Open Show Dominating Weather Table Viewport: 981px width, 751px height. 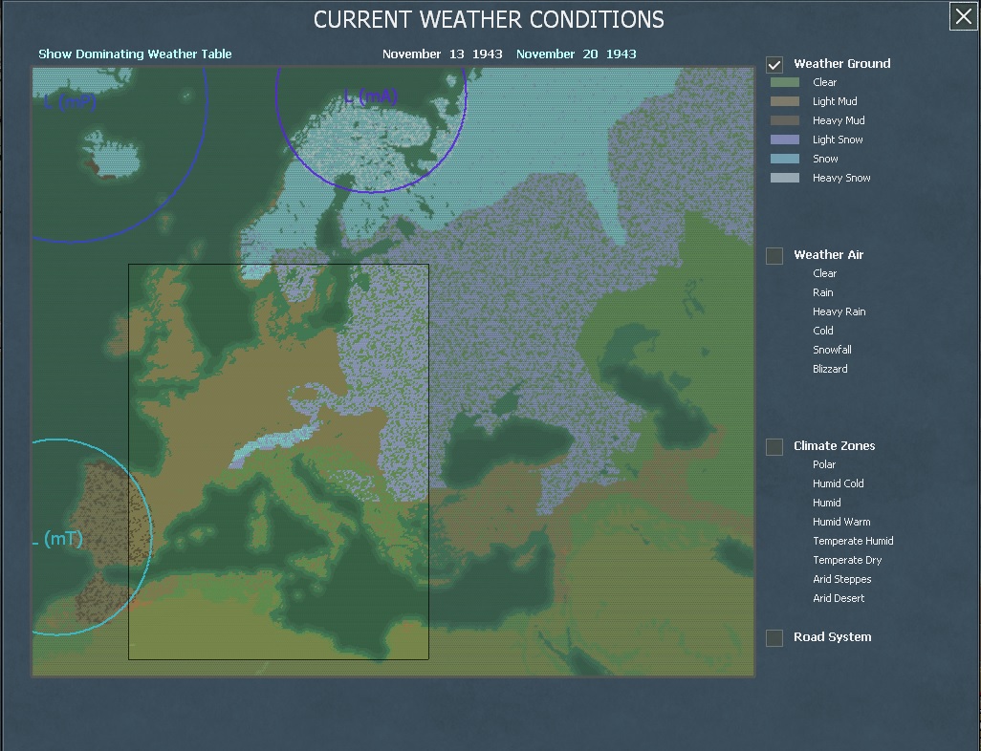pos(134,54)
